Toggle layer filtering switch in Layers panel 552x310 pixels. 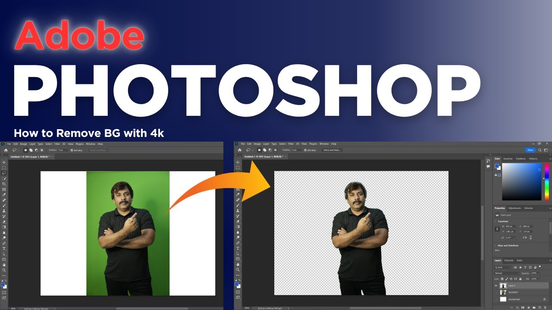point(540,267)
